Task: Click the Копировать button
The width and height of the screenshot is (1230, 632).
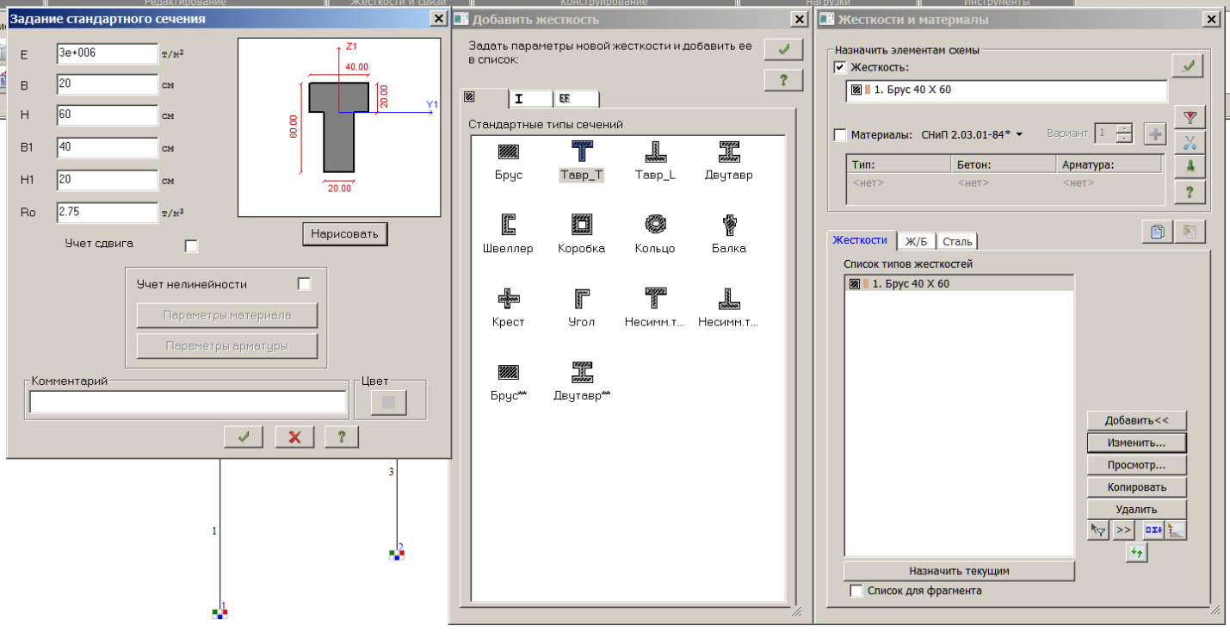Action: (1136, 487)
